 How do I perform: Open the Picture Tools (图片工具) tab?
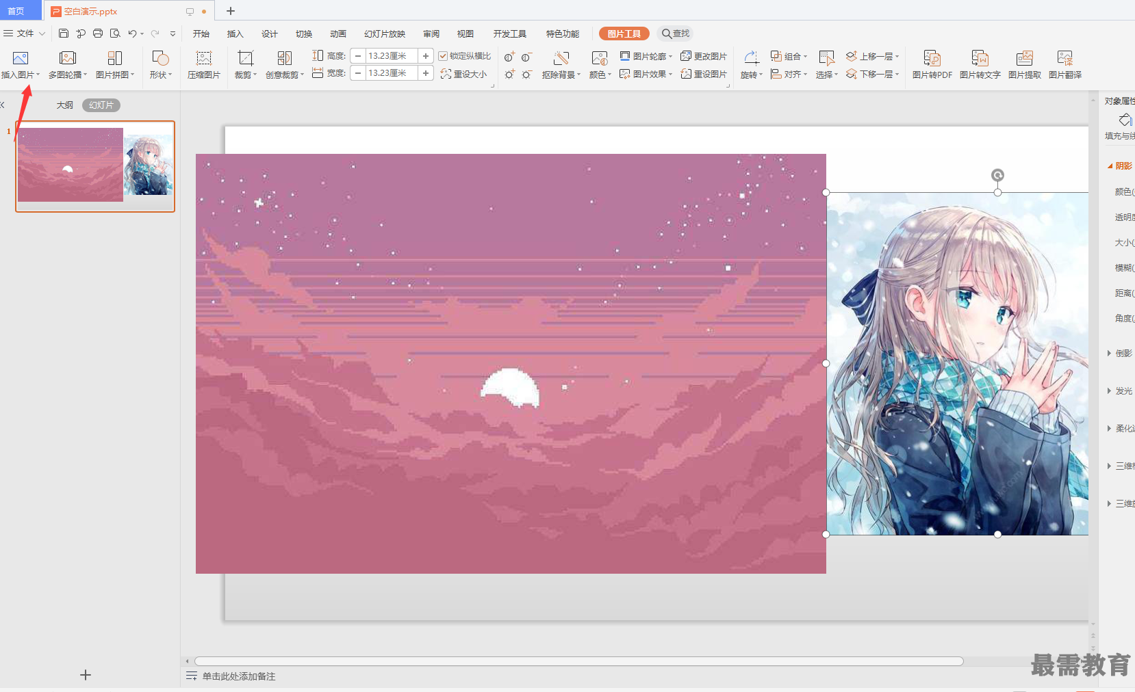click(x=624, y=34)
